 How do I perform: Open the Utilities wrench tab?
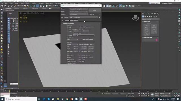click(158, 14)
